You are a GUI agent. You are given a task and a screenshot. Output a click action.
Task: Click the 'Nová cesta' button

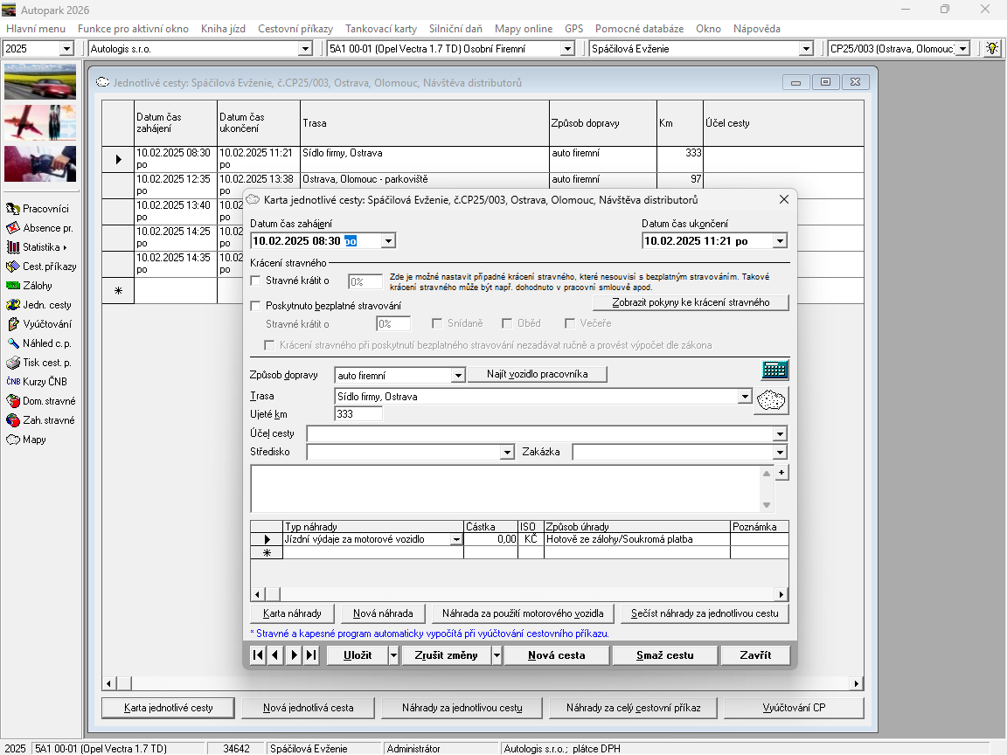coord(557,655)
